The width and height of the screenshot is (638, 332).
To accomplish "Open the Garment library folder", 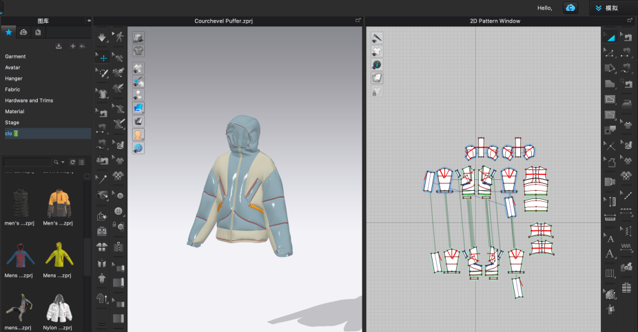I will point(15,56).
